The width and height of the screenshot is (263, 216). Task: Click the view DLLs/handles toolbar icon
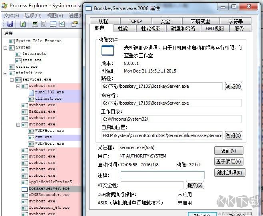click(x=62, y=24)
